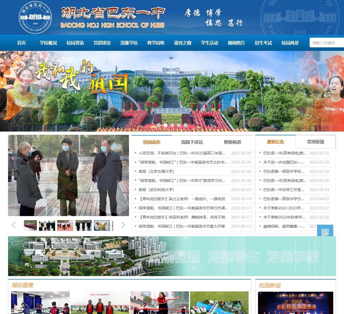Switch to the 国旗下讲话 tab
Screen dimensions: 344x314
pos(192,142)
